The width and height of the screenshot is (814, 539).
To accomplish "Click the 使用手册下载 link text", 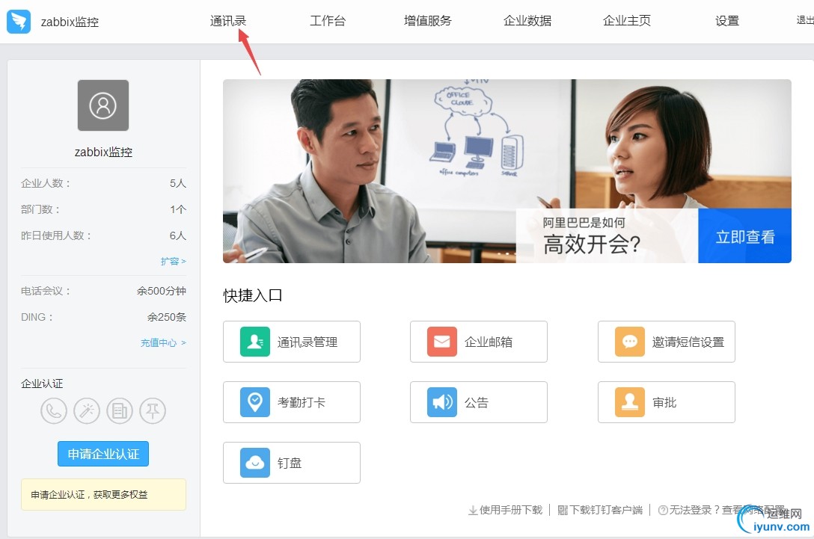I will [511, 511].
